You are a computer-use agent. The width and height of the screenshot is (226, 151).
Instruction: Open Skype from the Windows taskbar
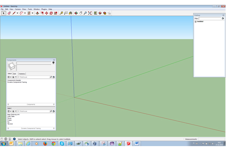tap(62, 144)
